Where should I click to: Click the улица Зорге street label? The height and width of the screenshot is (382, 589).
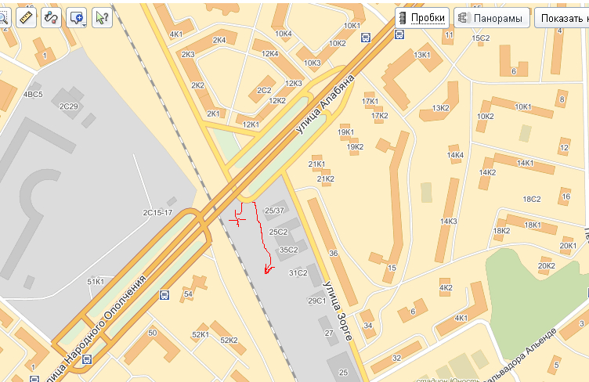(338, 311)
